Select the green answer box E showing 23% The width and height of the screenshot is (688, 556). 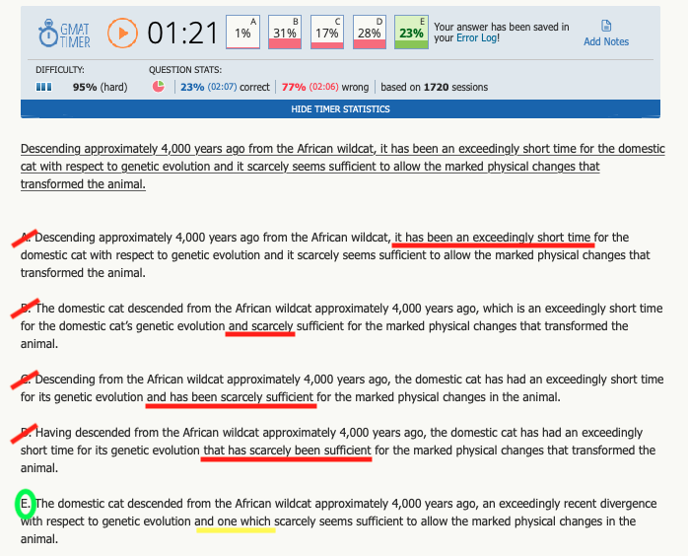pos(411,33)
